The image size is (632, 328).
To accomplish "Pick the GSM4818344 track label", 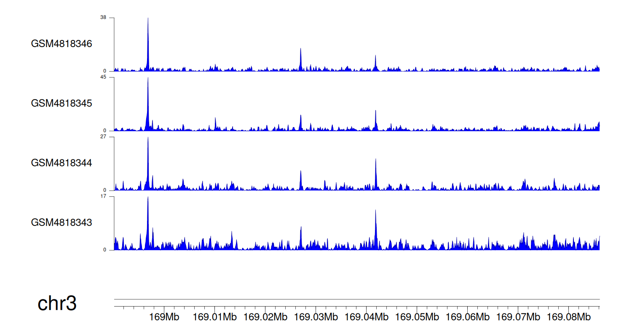I will click(62, 163).
